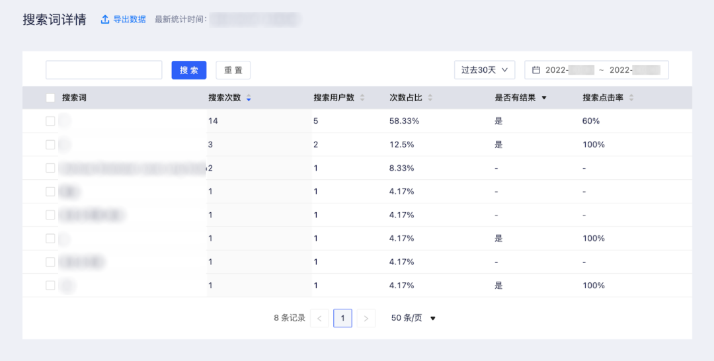Open the 过去30天 time range dropdown

click(484, 70)
